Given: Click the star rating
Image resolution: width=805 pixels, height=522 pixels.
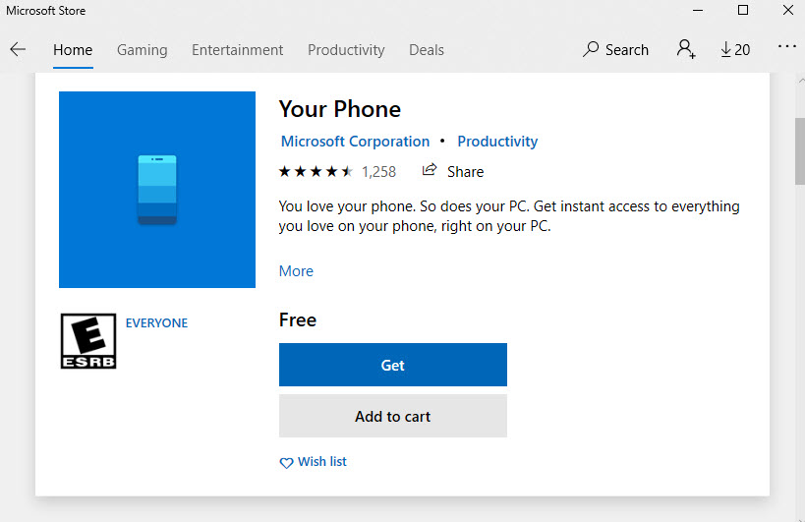Looking at the screenshot, I should click(x=316, y=171).
